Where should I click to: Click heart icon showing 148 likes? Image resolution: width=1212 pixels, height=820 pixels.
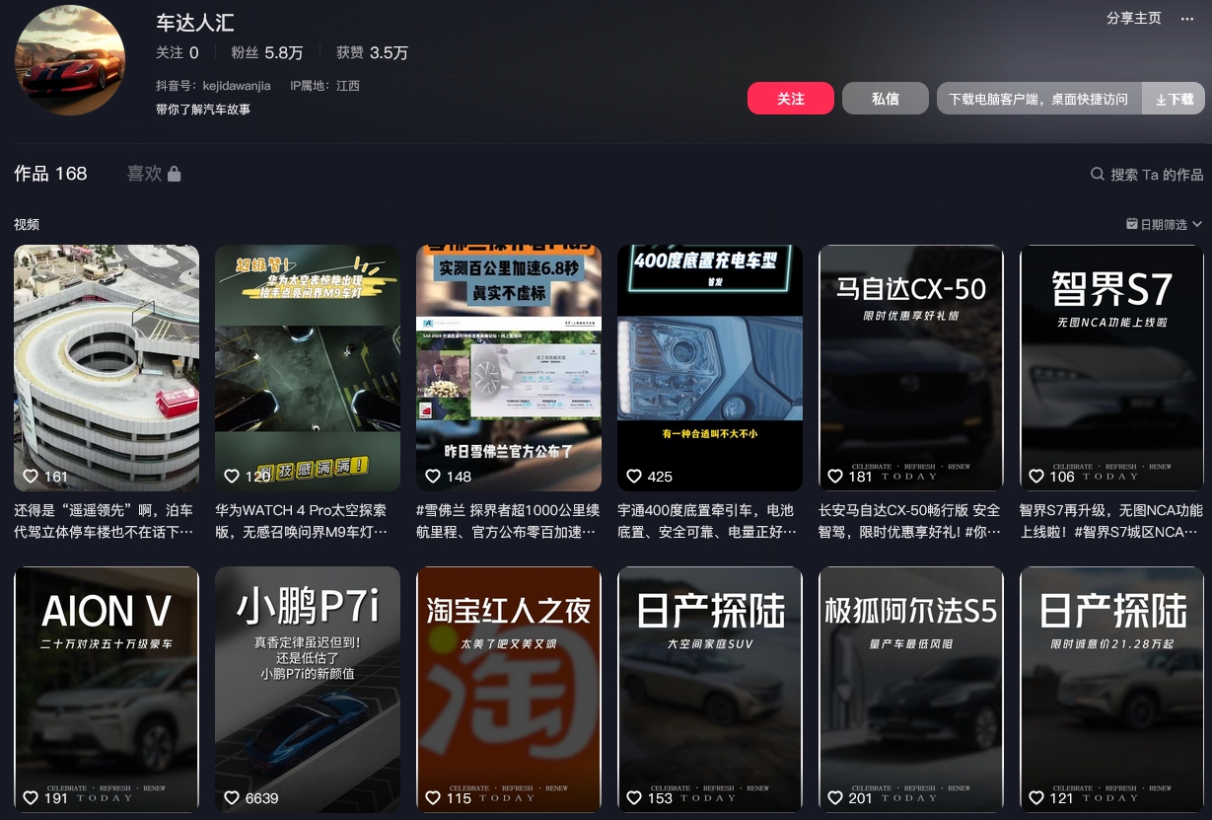coord(433,476)
